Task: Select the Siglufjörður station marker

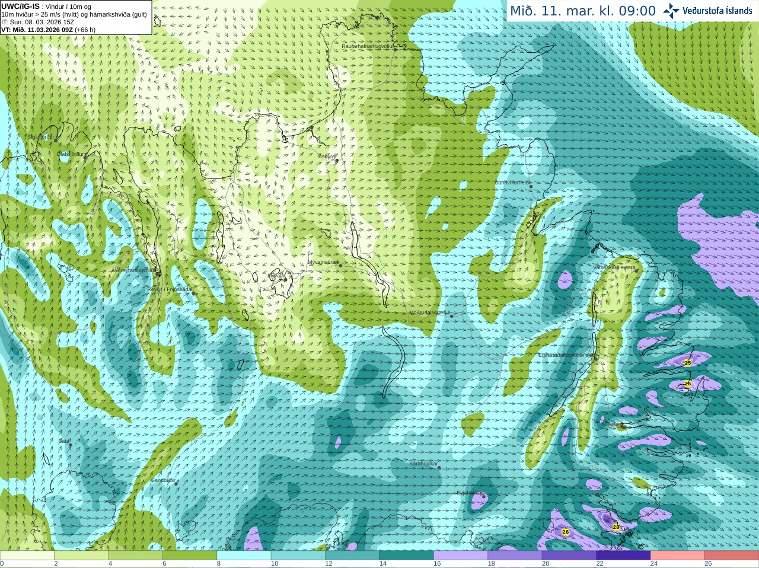Action: coord(56,140)
